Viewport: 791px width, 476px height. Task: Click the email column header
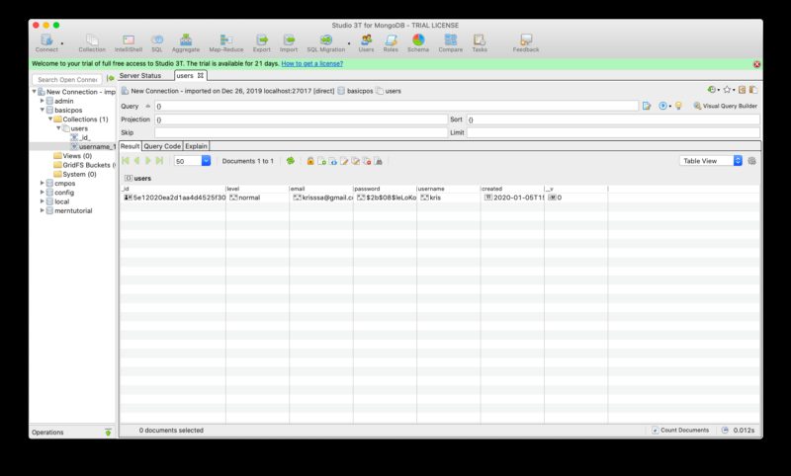click(321, 189)
